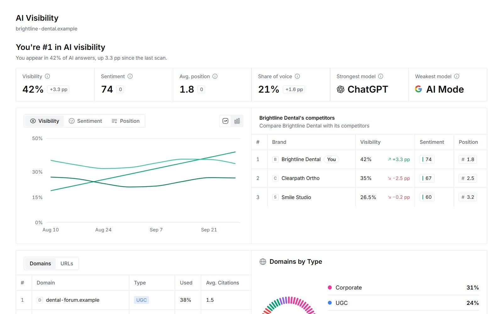The width and height of the screenshot is (503, 314).
Task: Click the ChatGPT logo icon
Action: 340,89
